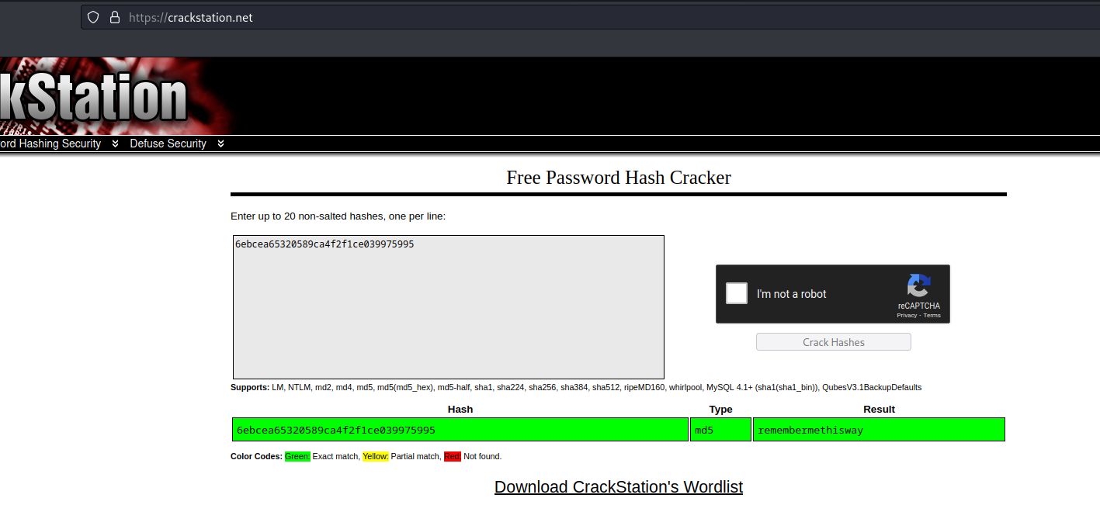Click the md5 type cell

tap(720, 430)
